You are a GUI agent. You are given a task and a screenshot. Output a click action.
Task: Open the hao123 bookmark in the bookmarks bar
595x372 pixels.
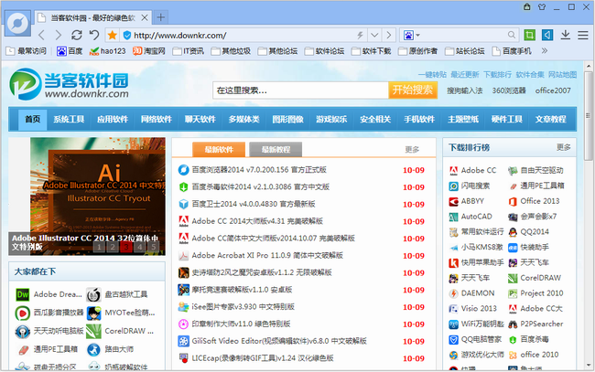pyautogui.click(x=108, y=51)
